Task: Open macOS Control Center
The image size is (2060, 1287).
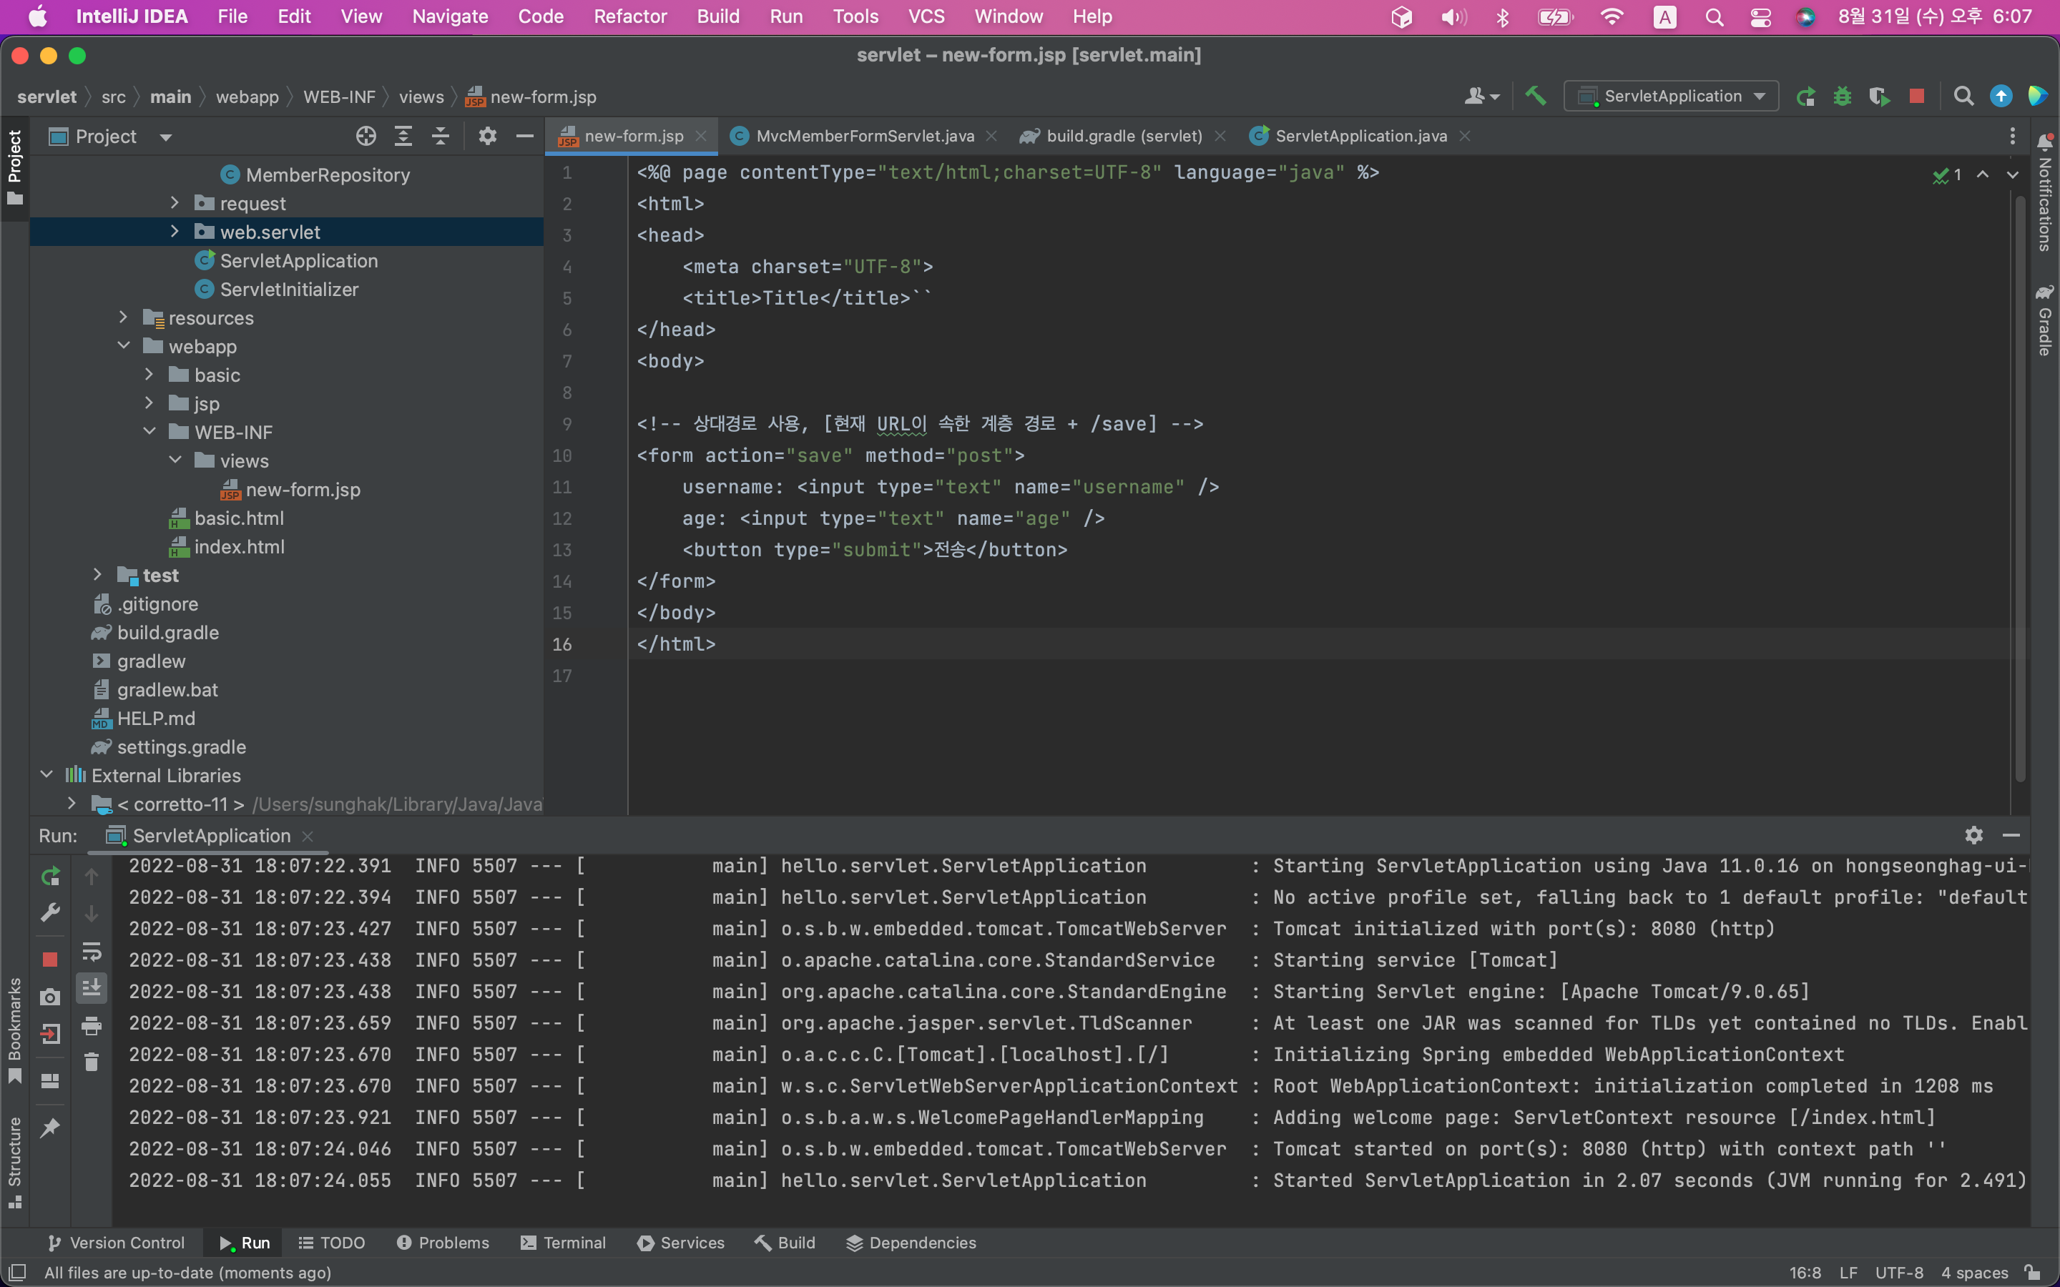Action: (1760, 17)
